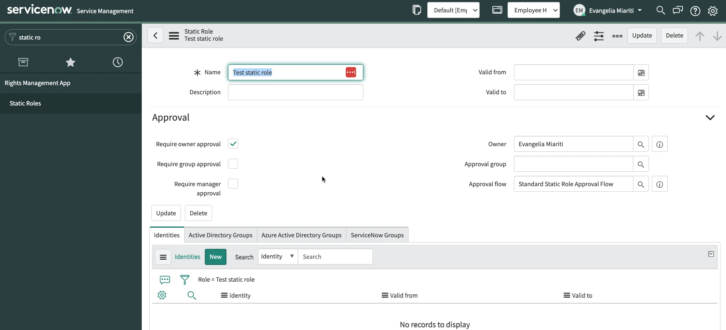Check the Require manager approval box
This screenshot has height=330, width=726.
click(233, 184)
